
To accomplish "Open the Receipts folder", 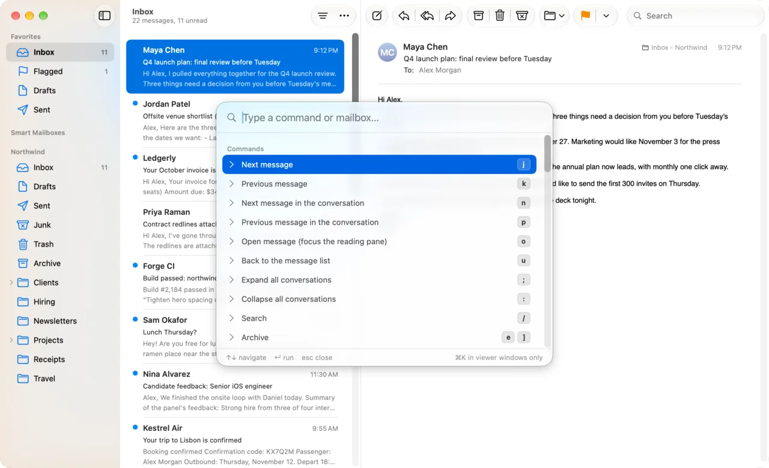I will coord(60,359).
